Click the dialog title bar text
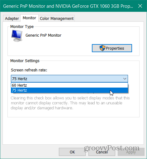 point(68,6)
